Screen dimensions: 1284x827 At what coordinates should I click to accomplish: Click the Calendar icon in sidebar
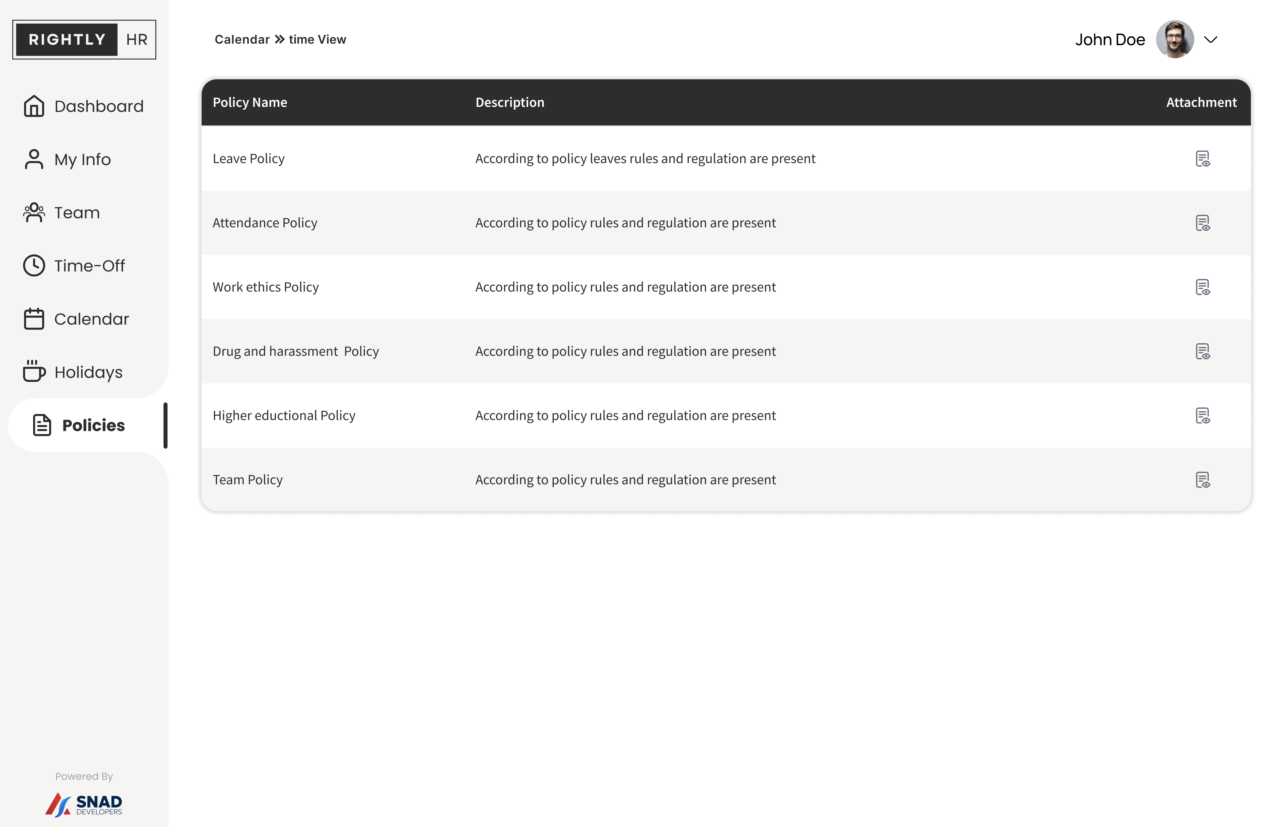pyautogui.click(x=34, y=318)
